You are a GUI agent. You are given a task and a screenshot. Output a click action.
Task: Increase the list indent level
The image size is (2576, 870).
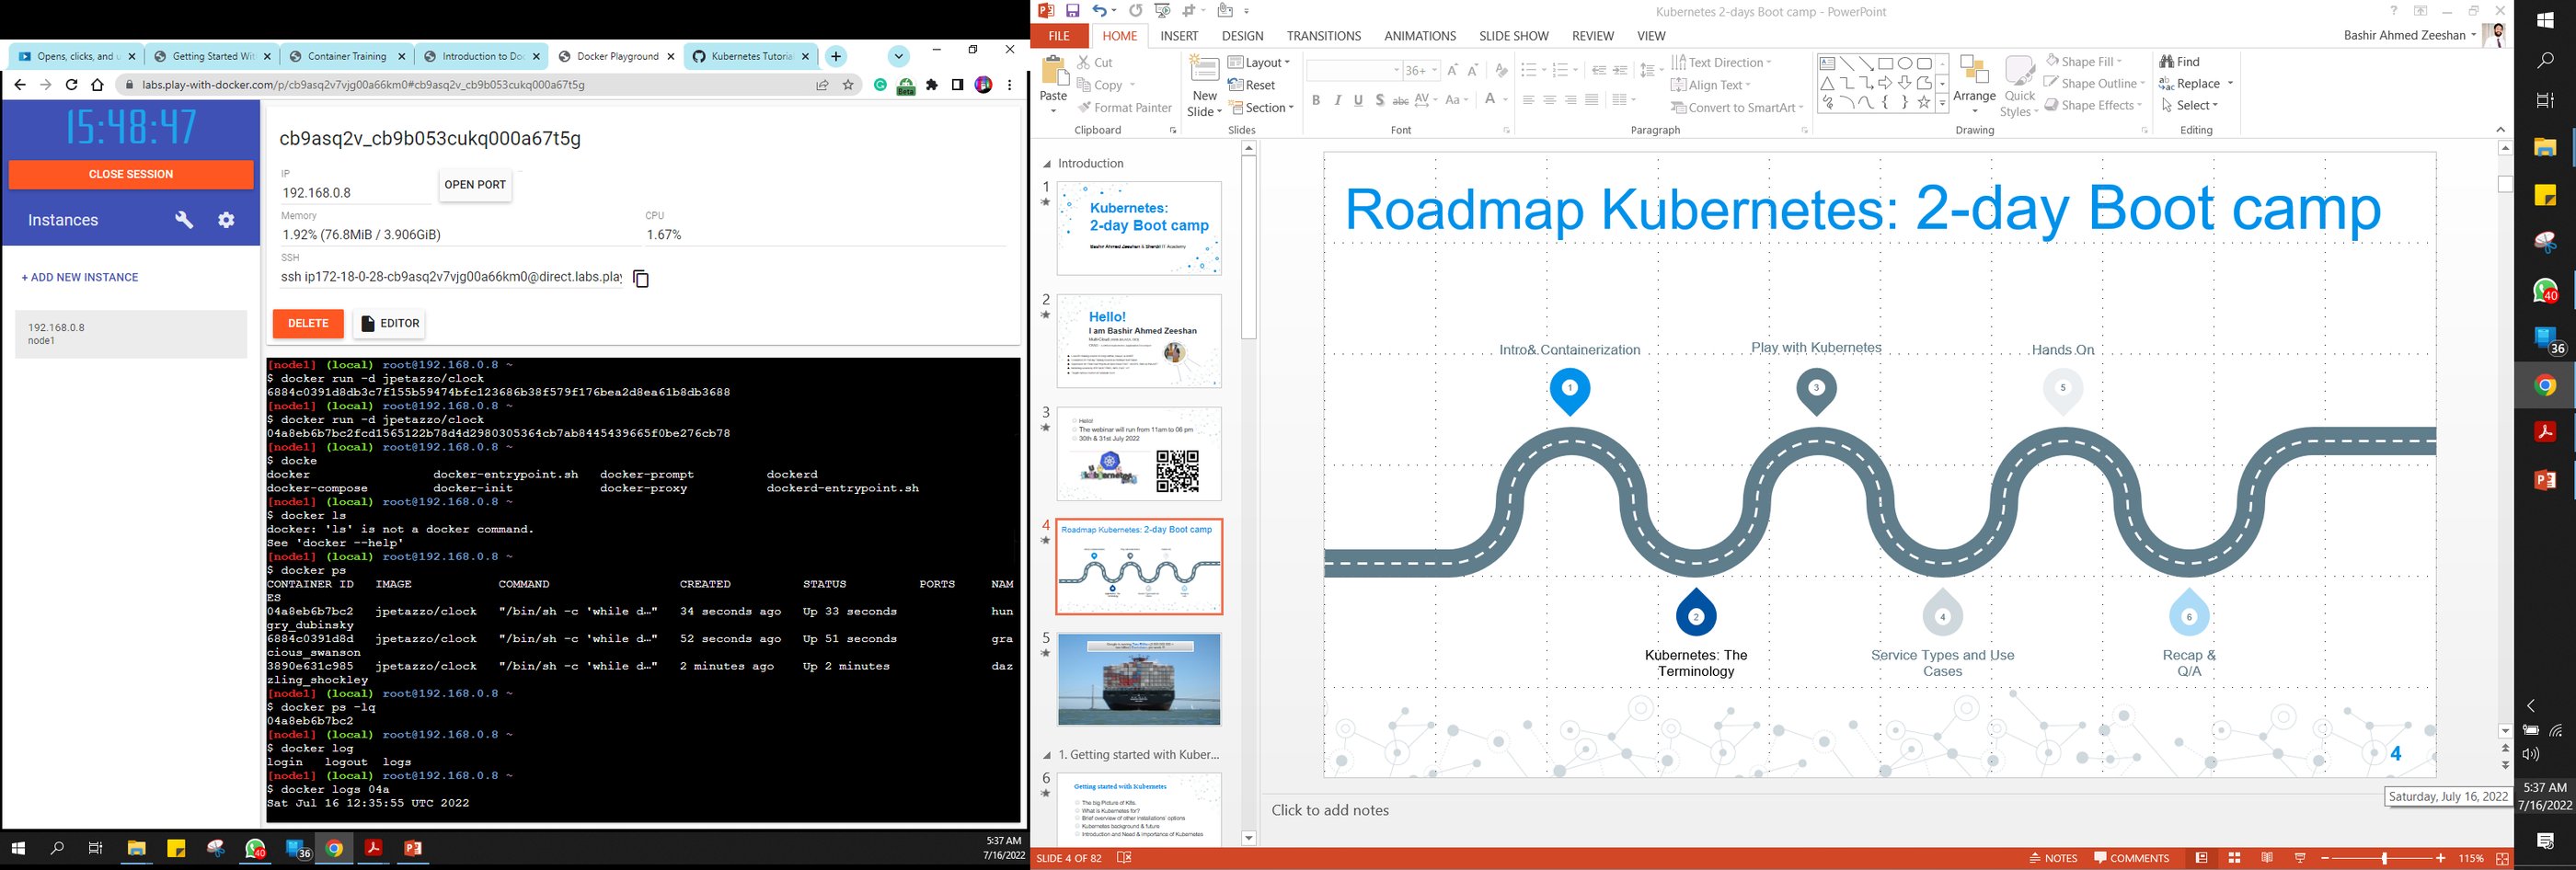(x=1620, y=70)
